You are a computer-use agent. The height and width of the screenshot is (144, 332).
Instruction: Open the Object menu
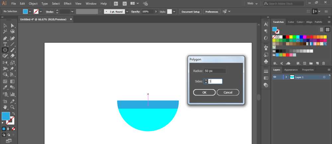(33, 3)
